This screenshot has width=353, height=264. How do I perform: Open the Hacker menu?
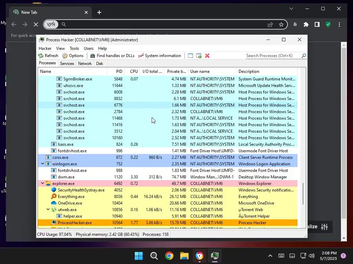click(45, 48)
